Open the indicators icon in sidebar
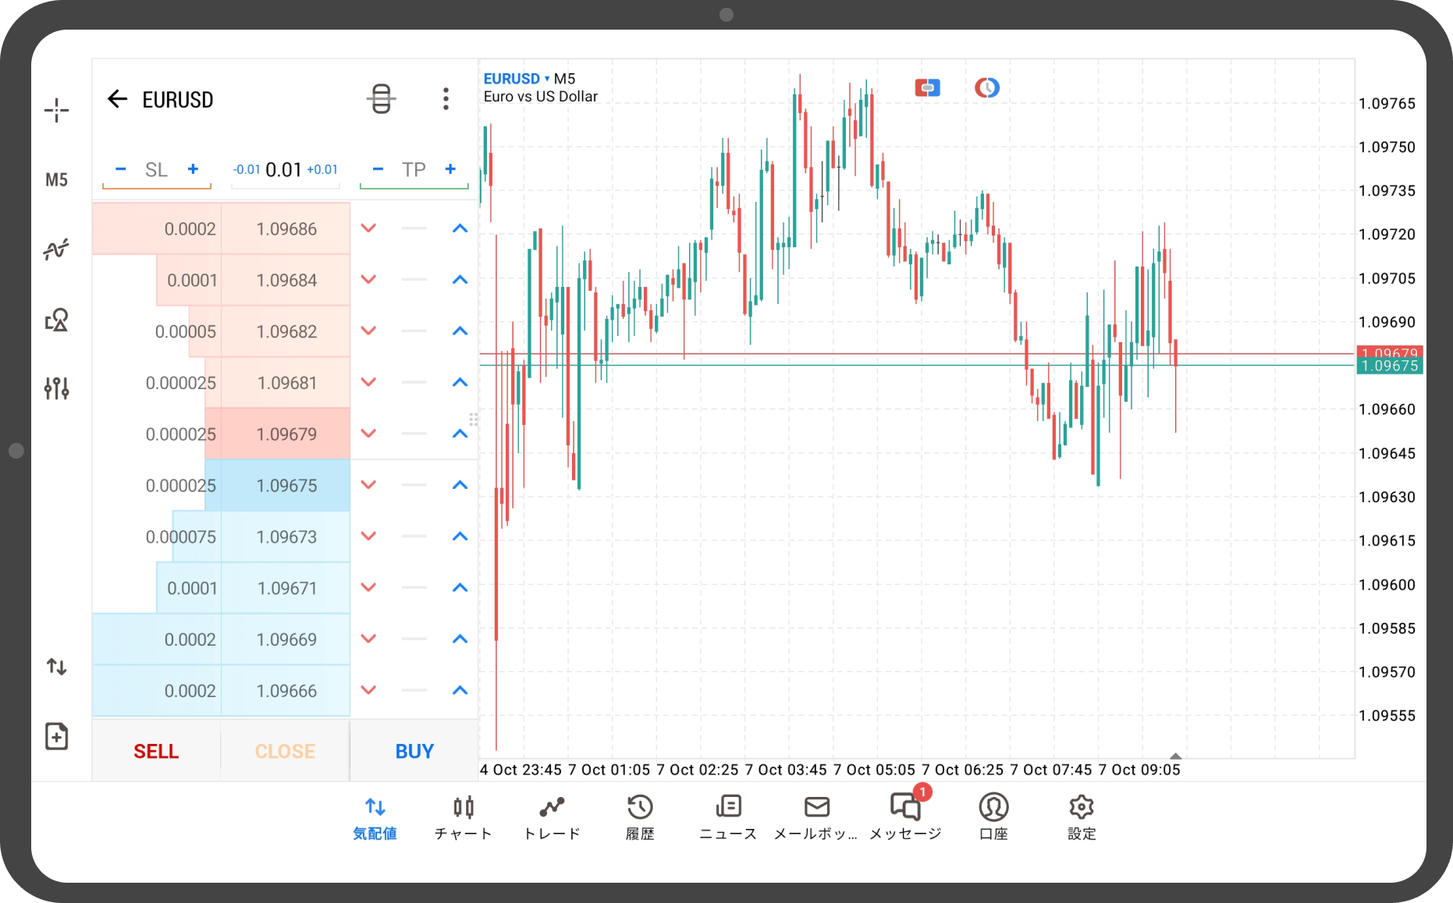The width and height of the screenshot is (1453, 903). [x=56, y=250]
